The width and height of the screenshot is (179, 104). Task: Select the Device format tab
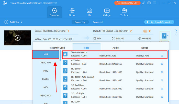[145, 48]
